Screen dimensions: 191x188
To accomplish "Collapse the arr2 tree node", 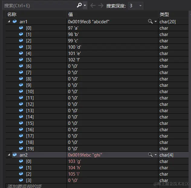I will (9, 155).
